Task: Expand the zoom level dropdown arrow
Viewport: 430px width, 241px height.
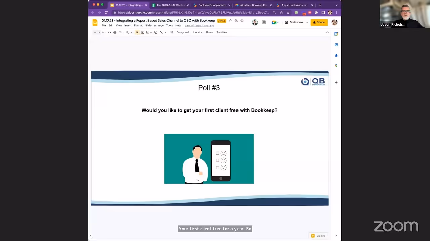Action: pos(131,32)
